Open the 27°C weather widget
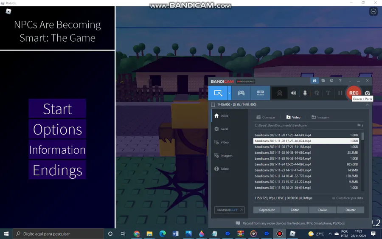 pyautogui.click(x=316, y=234)
